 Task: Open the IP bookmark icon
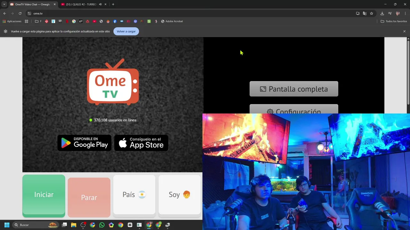tap(81, 21)
